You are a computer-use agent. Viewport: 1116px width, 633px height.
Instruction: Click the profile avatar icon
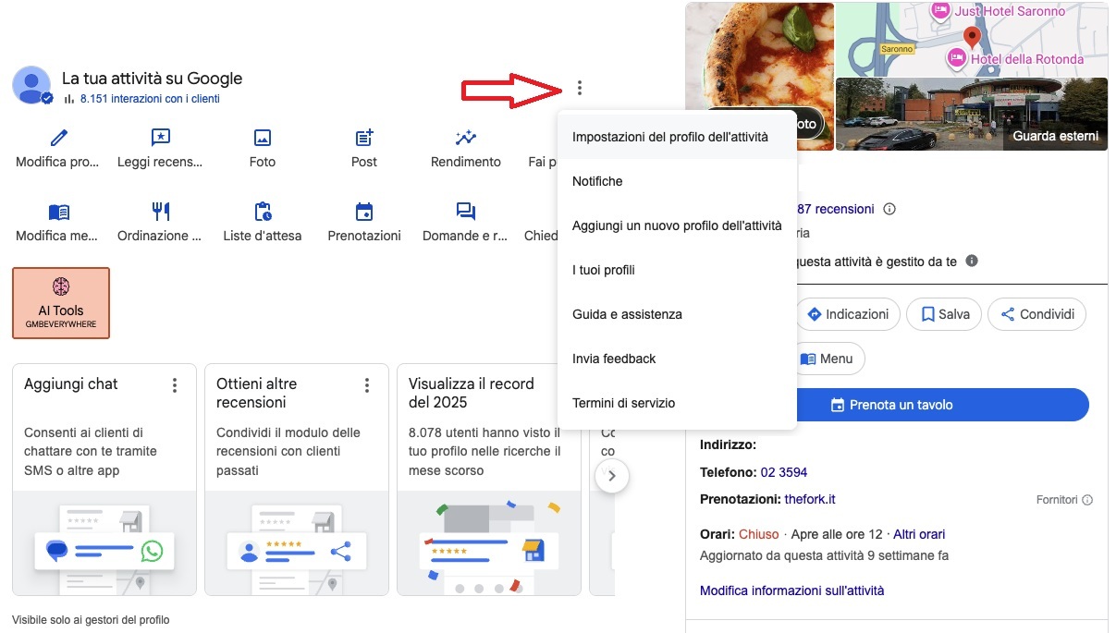pyautogui.click(x=31, y=85)
